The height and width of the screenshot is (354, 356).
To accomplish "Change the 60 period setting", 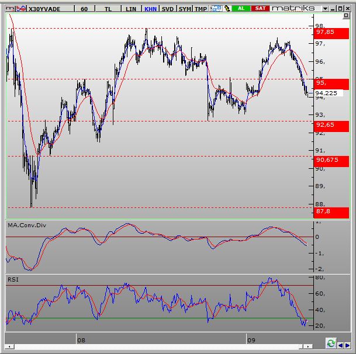I will (x=84, y=9).
